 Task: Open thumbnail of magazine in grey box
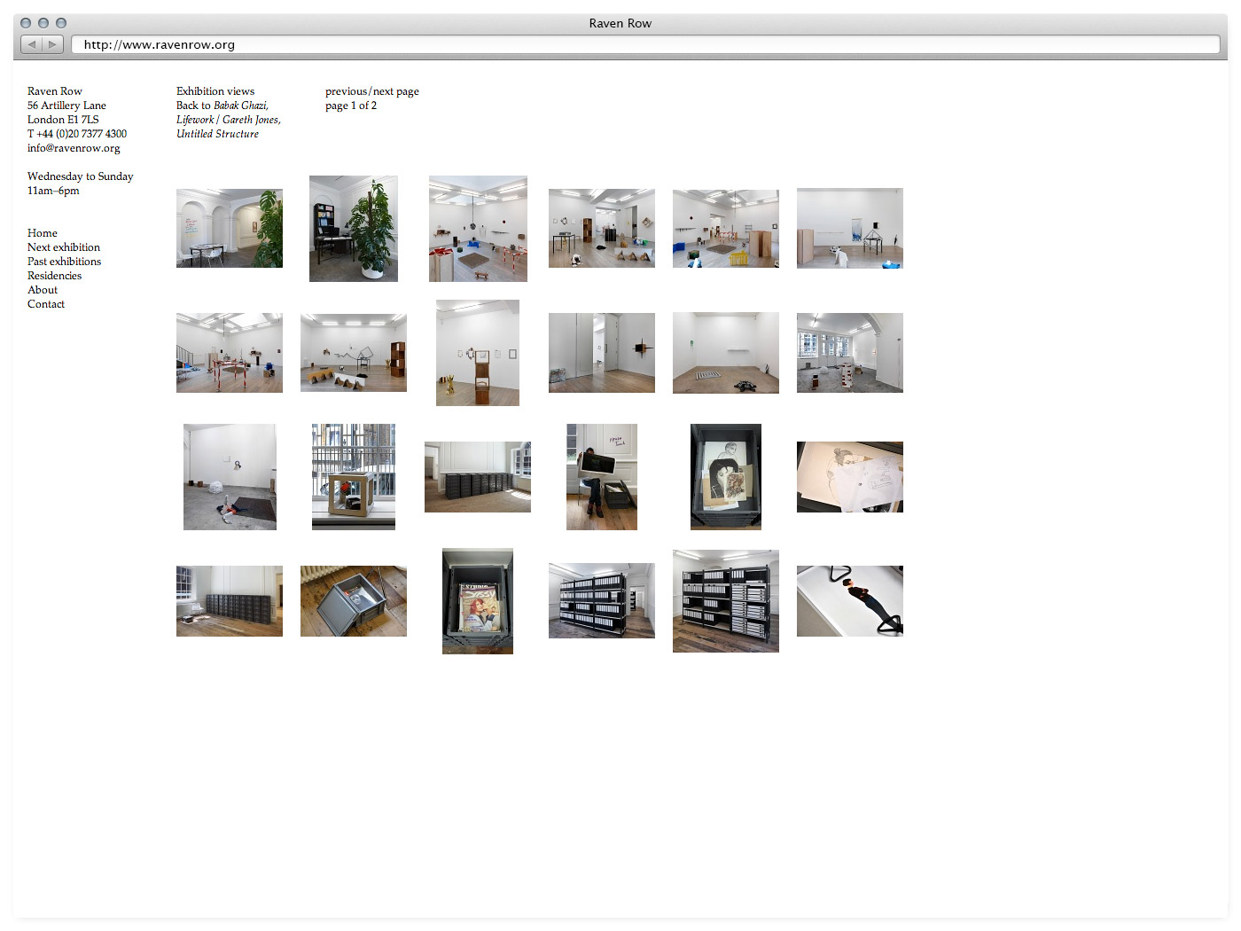[x=477, y=601]
